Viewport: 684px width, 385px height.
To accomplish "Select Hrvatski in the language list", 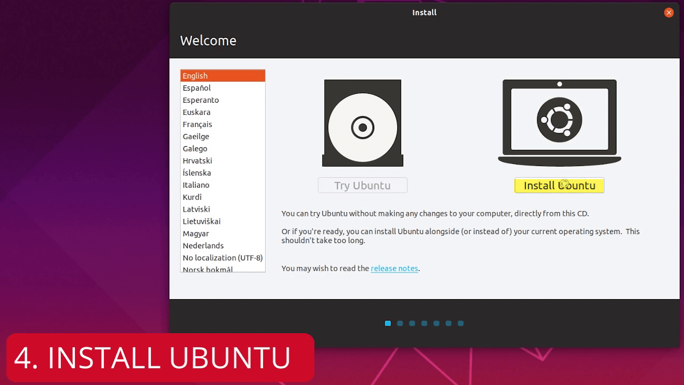I will [x=223, y=161].
